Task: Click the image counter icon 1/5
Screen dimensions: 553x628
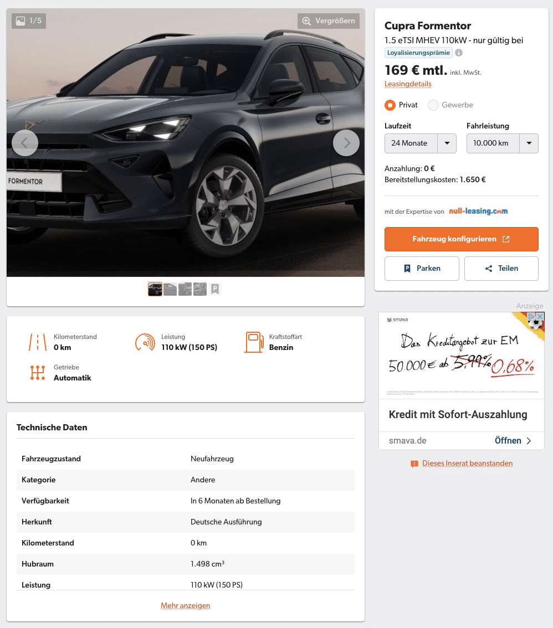Action: coord(29,21)
